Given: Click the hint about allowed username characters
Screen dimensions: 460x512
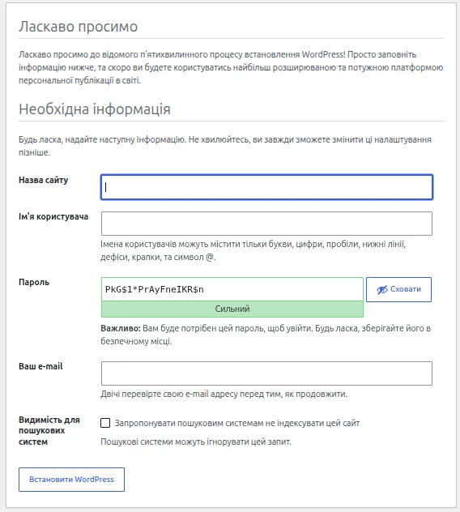Looking at the screenshot, I should pos(253,251).
